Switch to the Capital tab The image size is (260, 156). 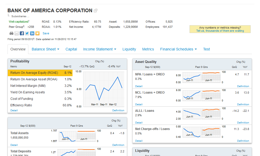click(x=71, y=49)
